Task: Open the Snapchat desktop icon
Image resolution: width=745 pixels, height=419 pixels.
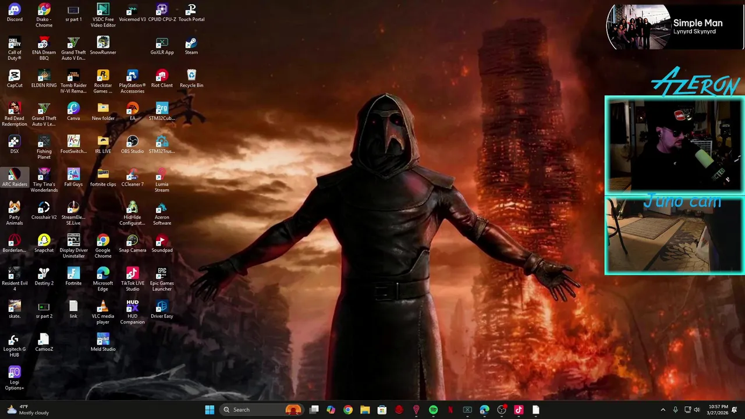Action: (44, 244)
